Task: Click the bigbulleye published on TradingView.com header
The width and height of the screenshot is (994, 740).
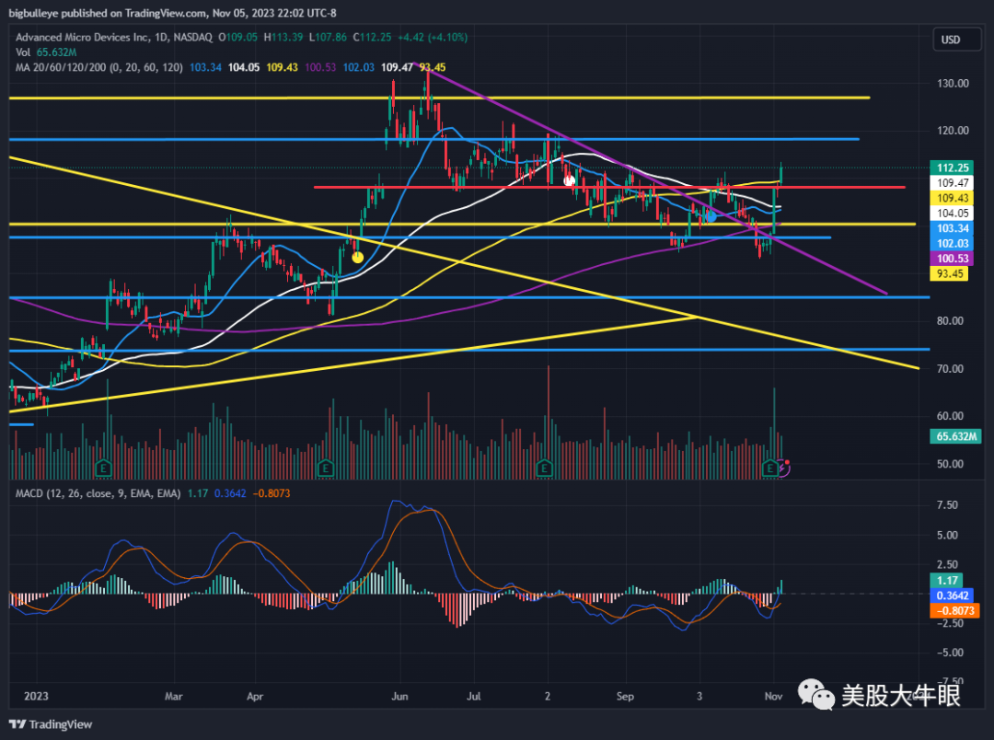Action: coord(172,13)
